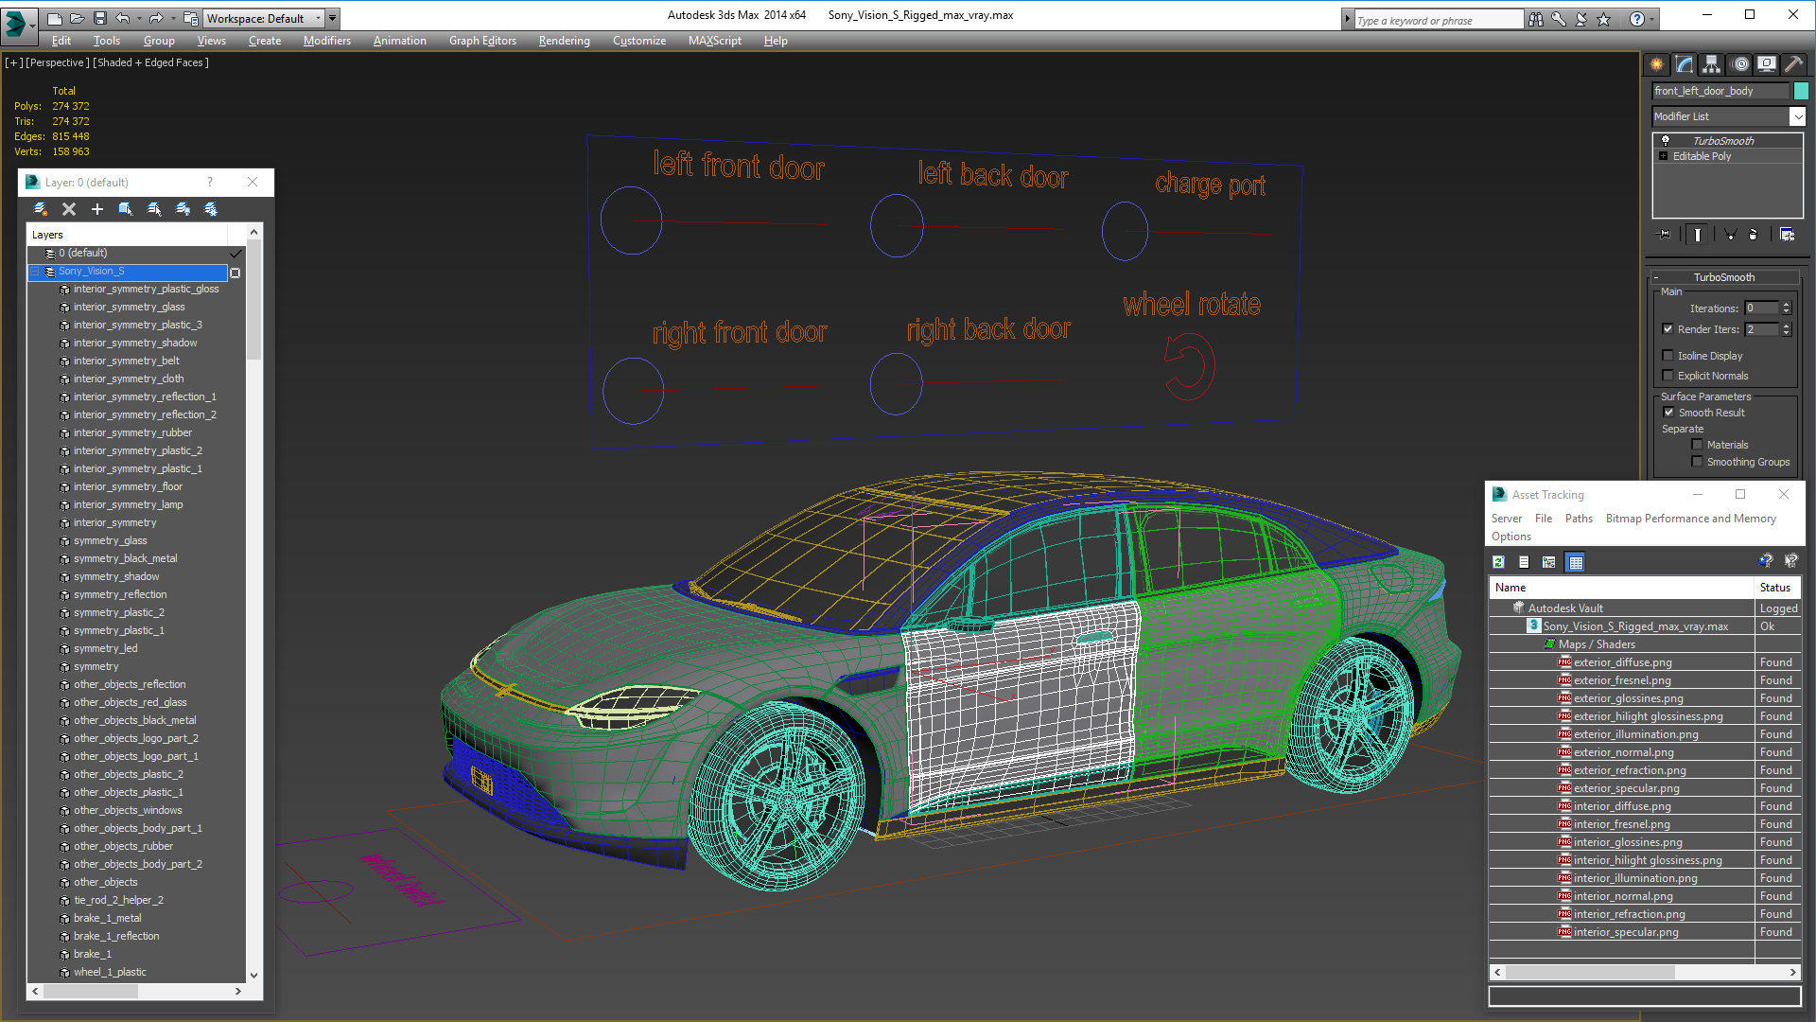Open the Graph Editors menu

(482, 41)
